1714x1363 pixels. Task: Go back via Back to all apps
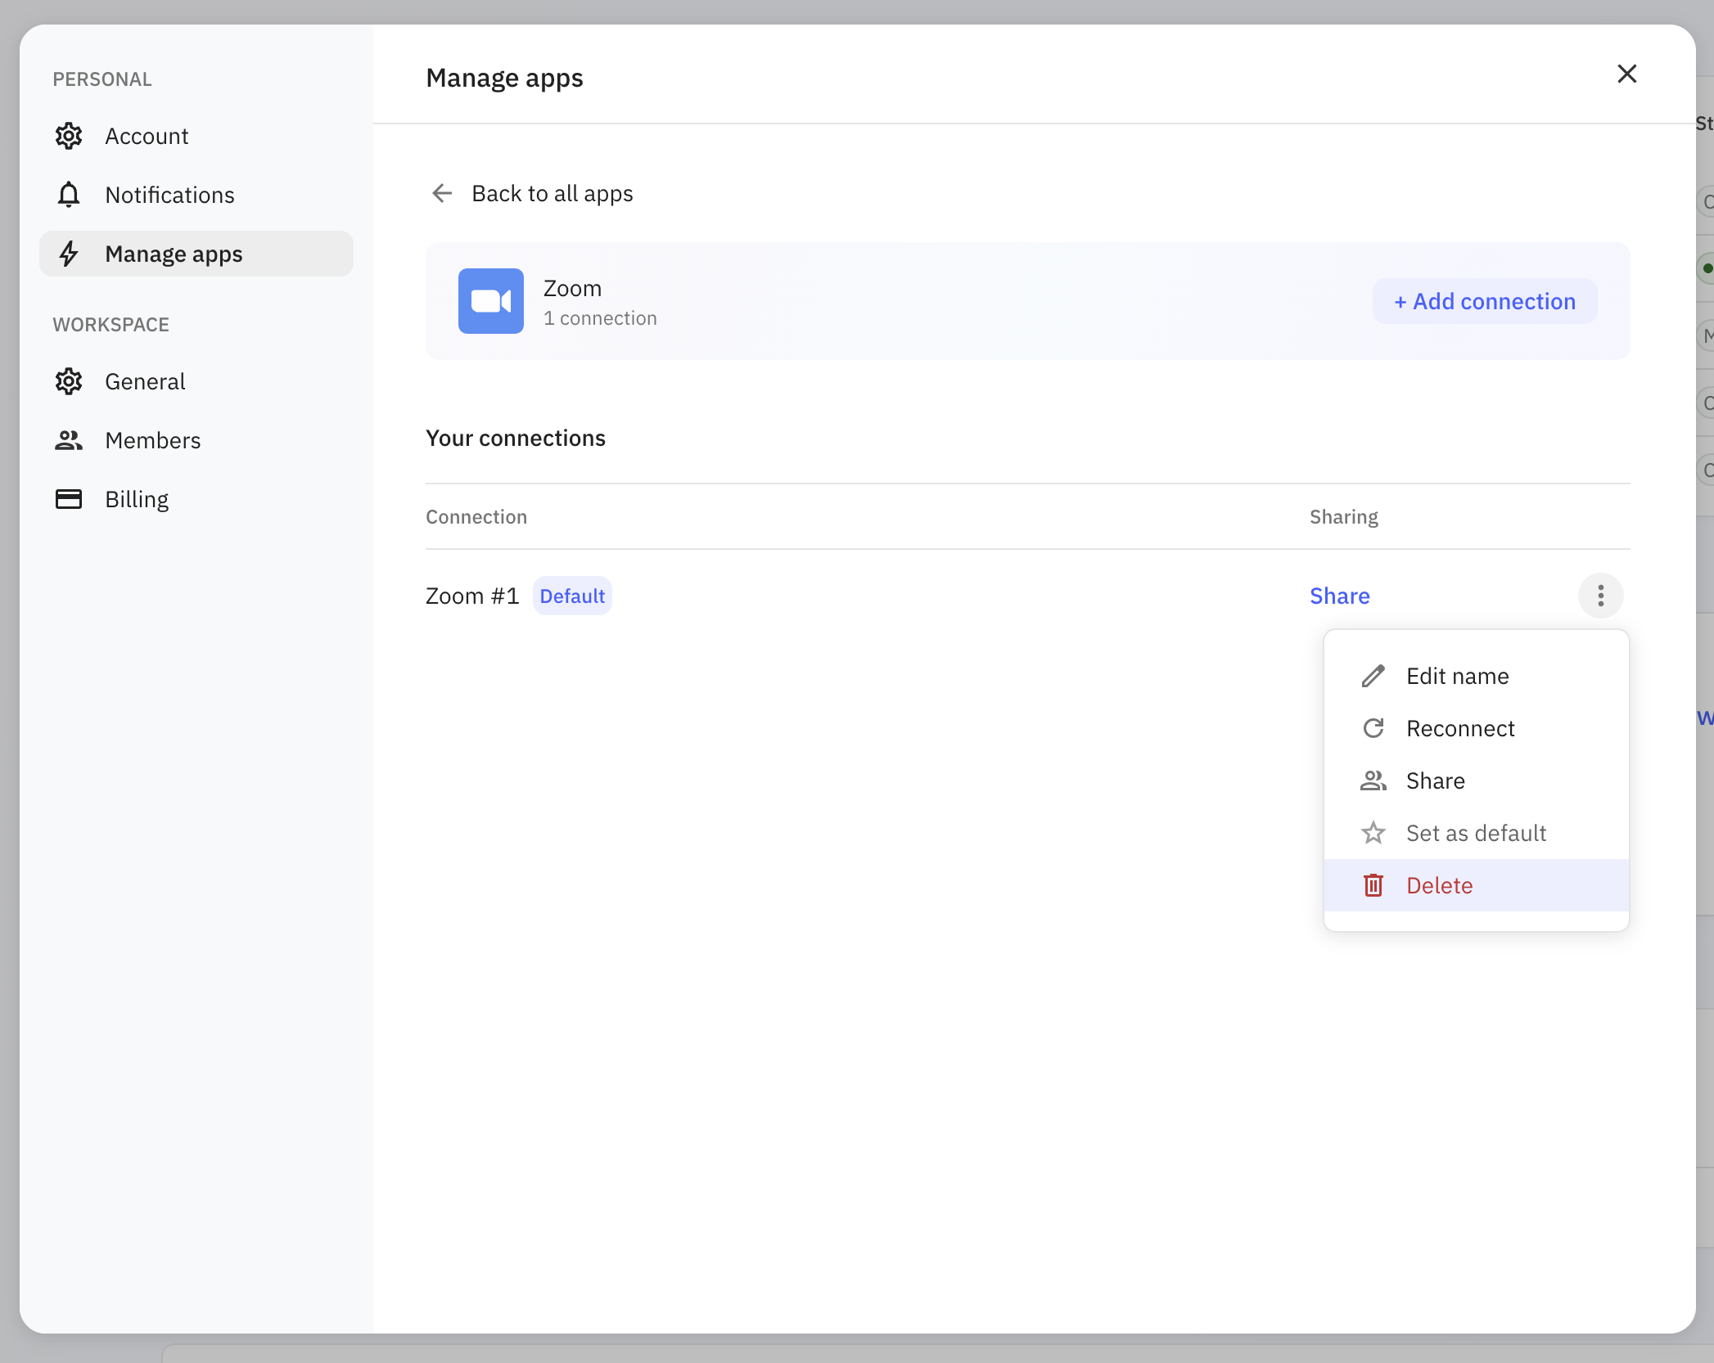point(552,193)
